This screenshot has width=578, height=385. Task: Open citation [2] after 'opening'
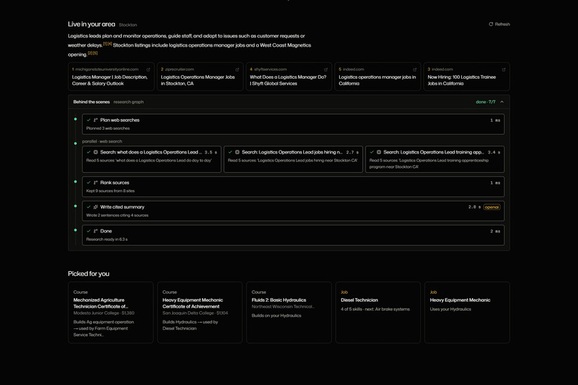pos(90,53)
